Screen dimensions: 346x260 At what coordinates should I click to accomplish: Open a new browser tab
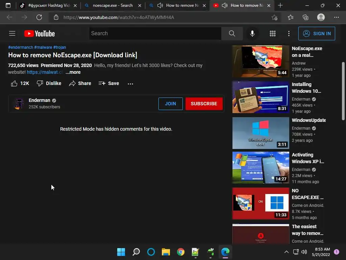coord(280,5)
